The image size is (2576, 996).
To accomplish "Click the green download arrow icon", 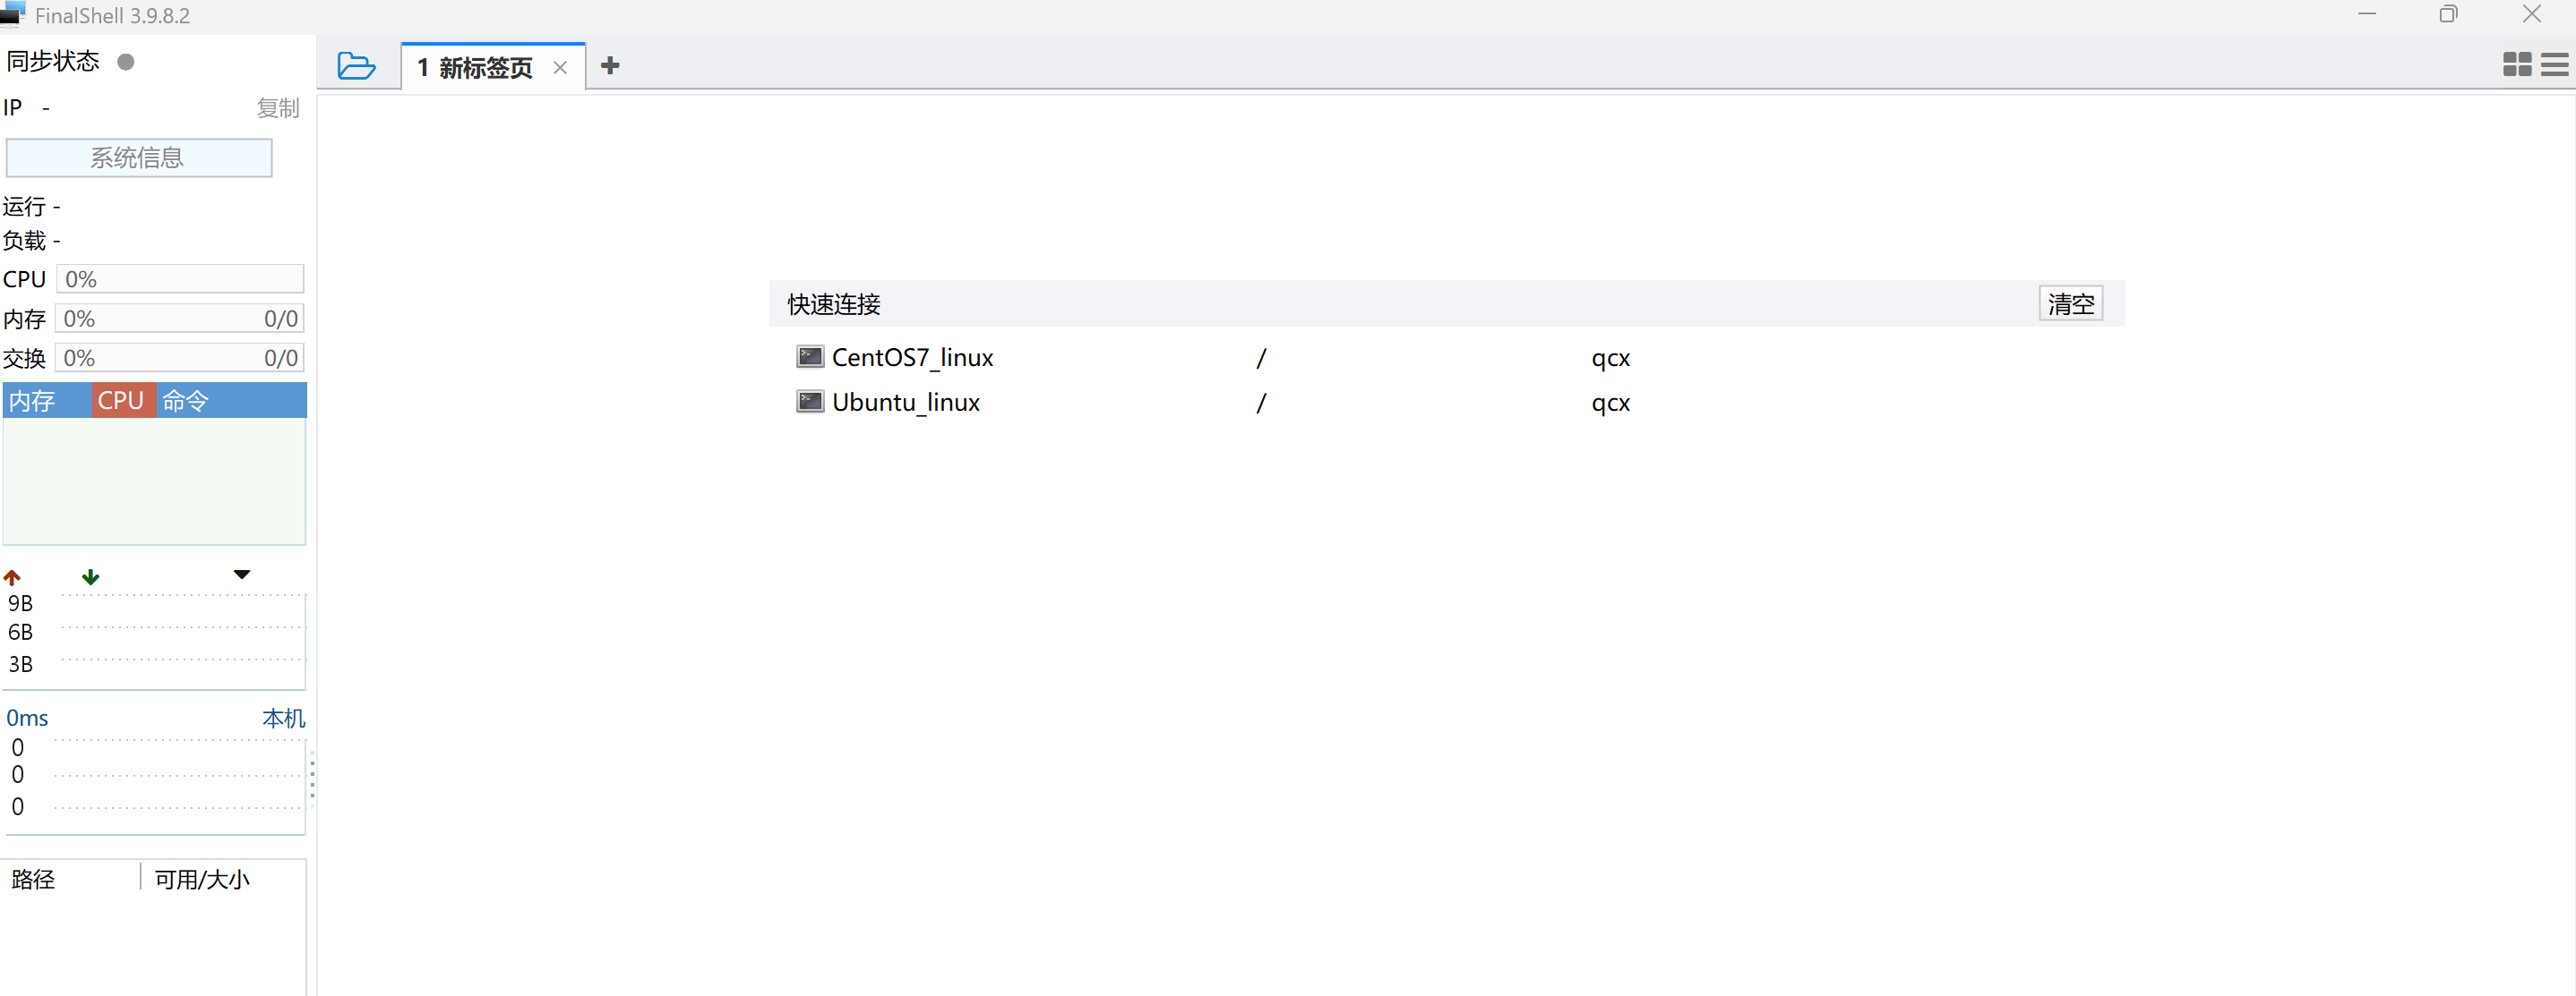I will tap(90, 576).
